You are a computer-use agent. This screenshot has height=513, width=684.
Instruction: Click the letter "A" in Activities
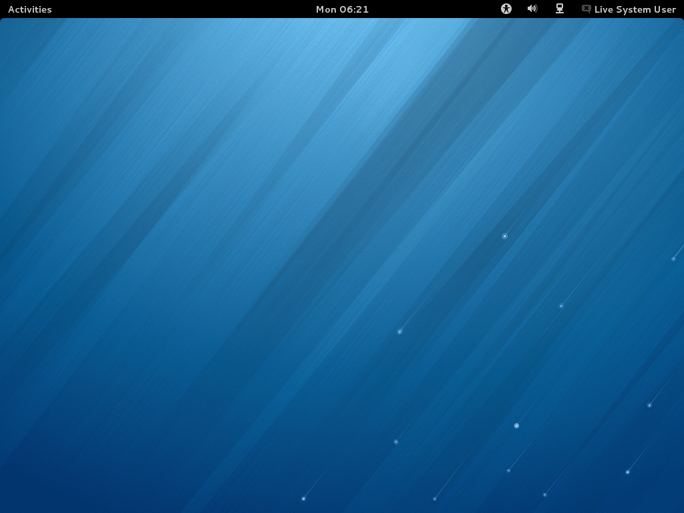click(11, 9)
